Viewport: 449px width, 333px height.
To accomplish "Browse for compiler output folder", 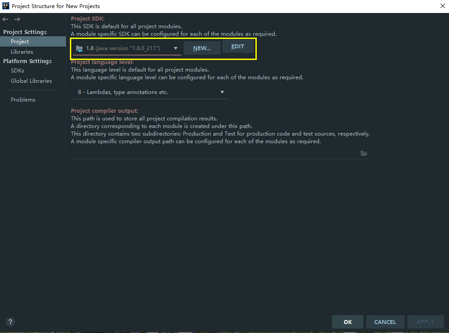I will [364, 154].
